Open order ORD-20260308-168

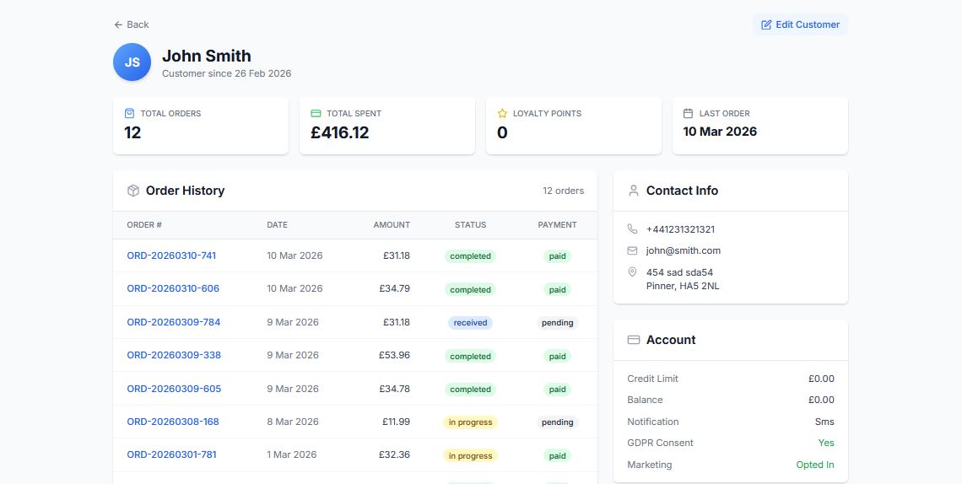pyautogui.click(x=173, y=422)
